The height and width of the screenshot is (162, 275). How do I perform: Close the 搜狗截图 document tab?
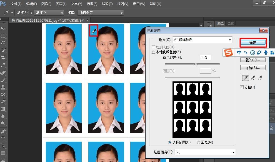click(87, 20)
